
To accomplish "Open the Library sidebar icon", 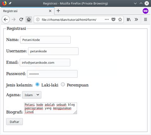I will (x=129, y=19).
